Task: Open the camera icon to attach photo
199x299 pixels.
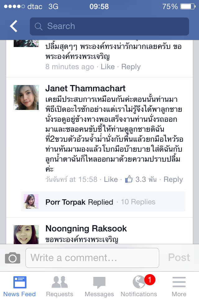Action: tap(12, 258)
